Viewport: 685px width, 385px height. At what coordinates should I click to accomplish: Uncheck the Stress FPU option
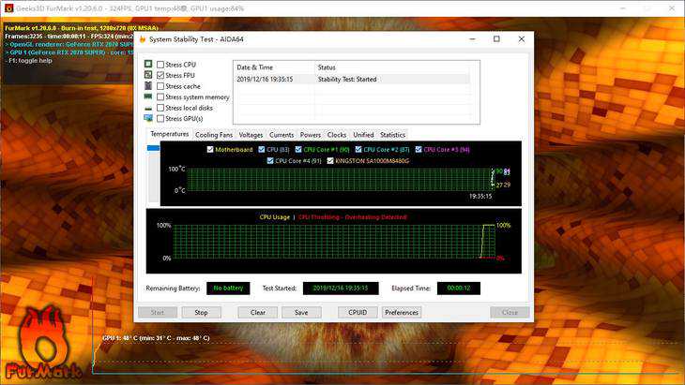[x=160, y=75]
